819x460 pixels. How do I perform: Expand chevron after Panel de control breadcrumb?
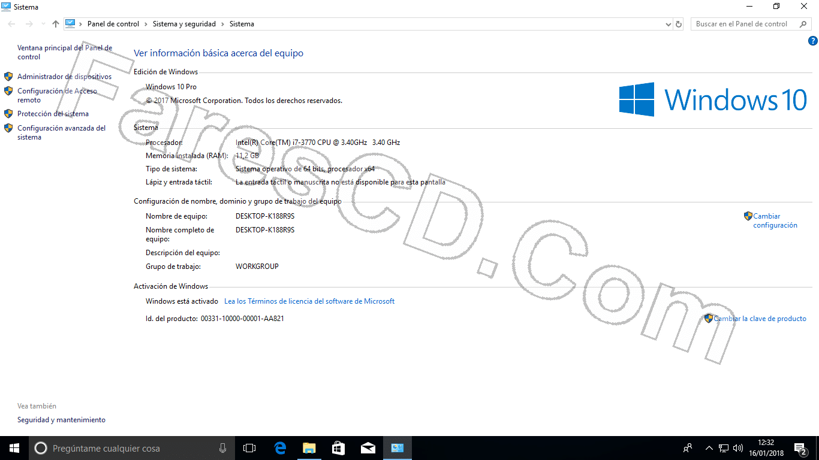(146, 24)
